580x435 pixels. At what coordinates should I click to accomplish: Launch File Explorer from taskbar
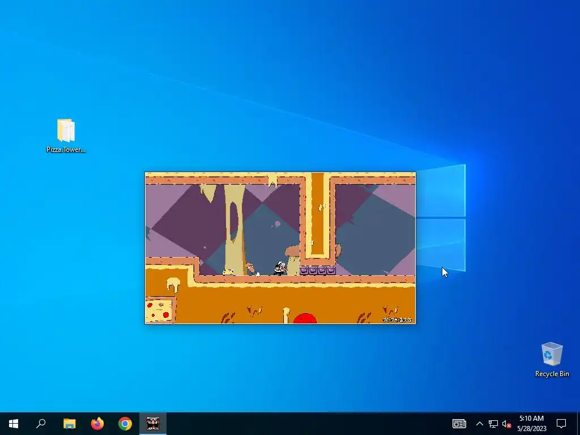coord(69,424)
